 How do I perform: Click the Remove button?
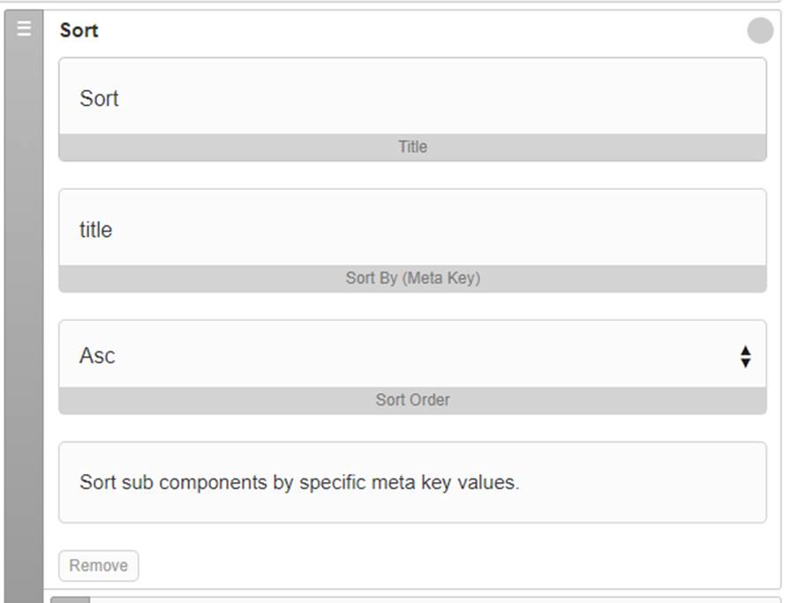tap(98, 566)
